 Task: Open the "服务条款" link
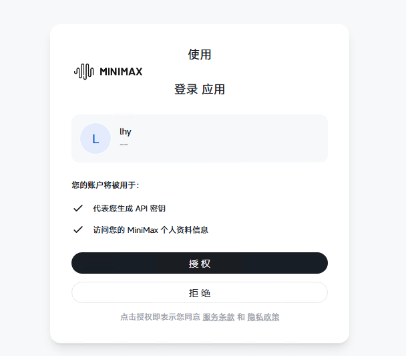[218, 317]
